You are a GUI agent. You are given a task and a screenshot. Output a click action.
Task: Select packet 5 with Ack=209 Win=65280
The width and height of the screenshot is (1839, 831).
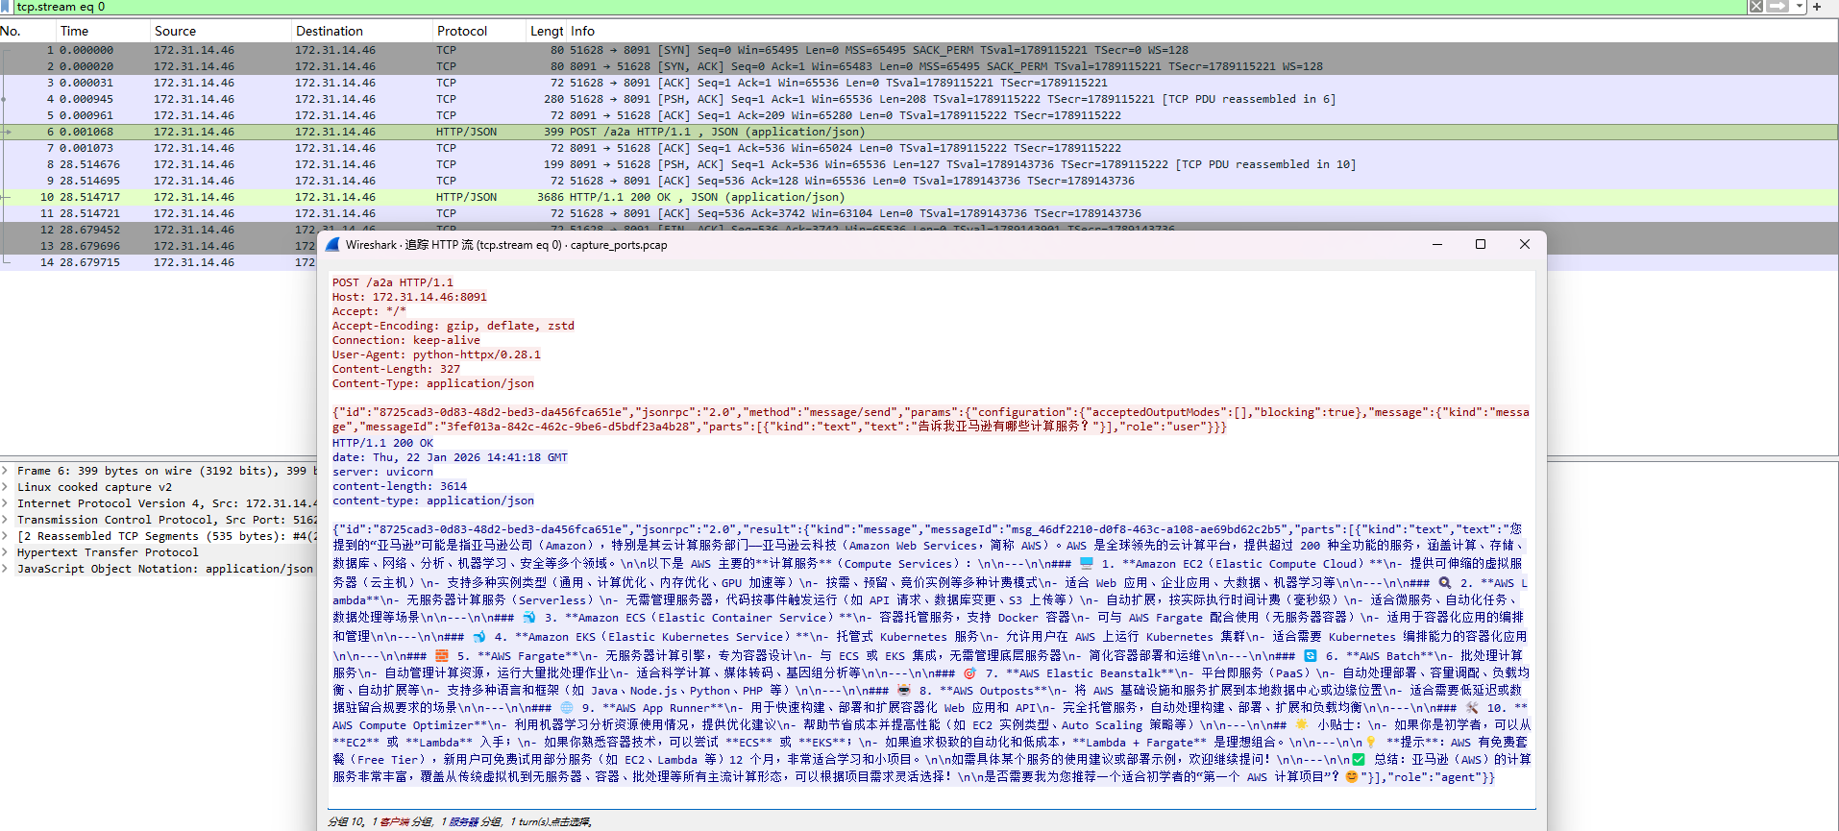pos(919,115)
